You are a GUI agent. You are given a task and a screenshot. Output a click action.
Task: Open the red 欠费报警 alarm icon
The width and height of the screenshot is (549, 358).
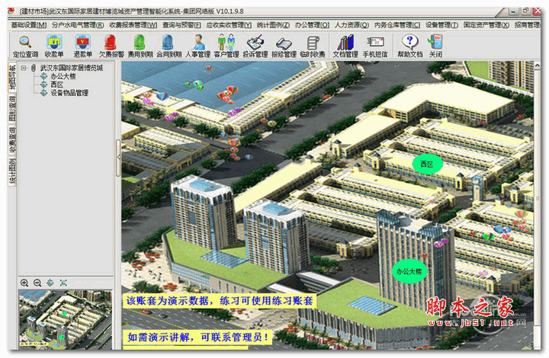click(x=111, y=46)
